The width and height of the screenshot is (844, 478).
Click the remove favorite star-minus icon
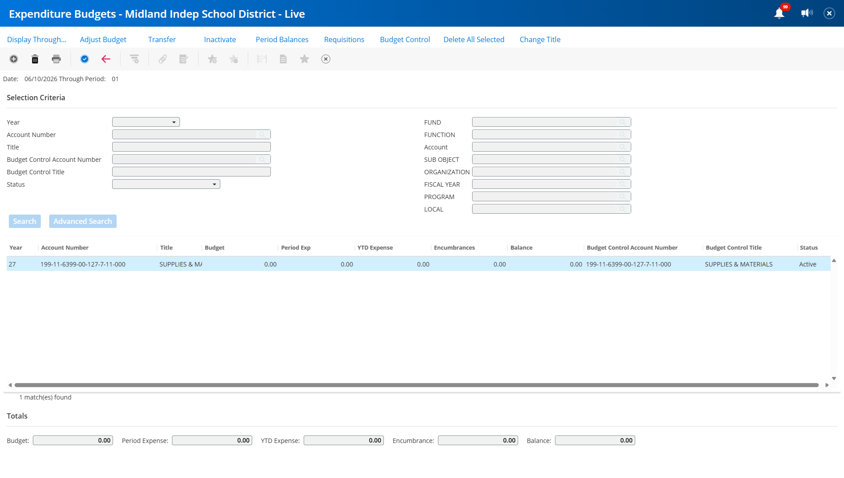click(x=234, y=59)
